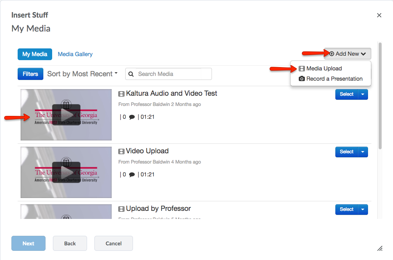The width and height of the screenshot is (393, 260).
Task: Click the upload circle icon in Add New
Action: (x=332, y=54)
